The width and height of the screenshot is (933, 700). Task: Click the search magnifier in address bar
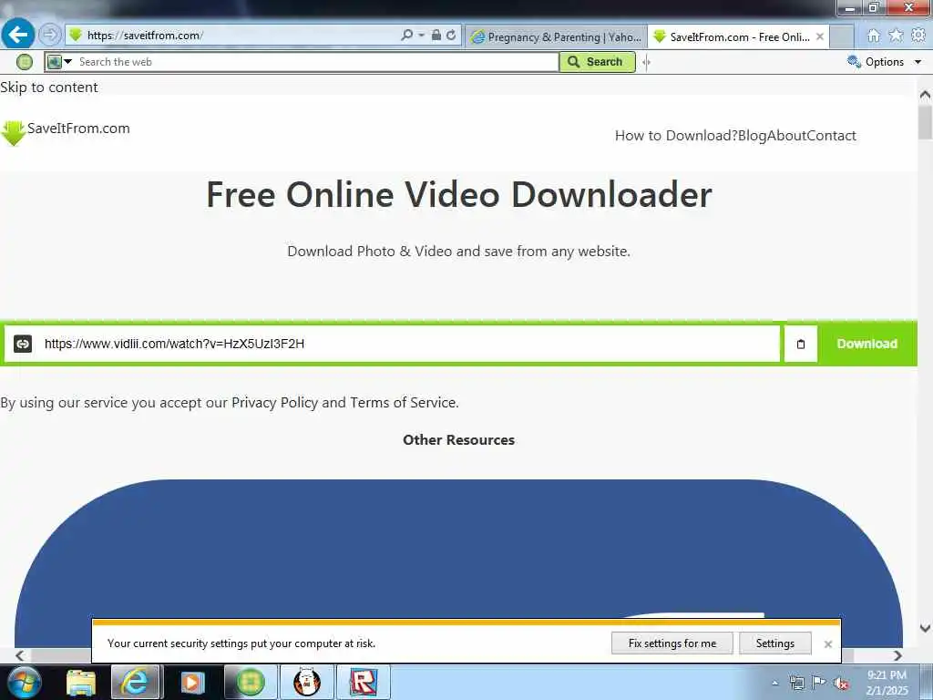tap(407, 36)
